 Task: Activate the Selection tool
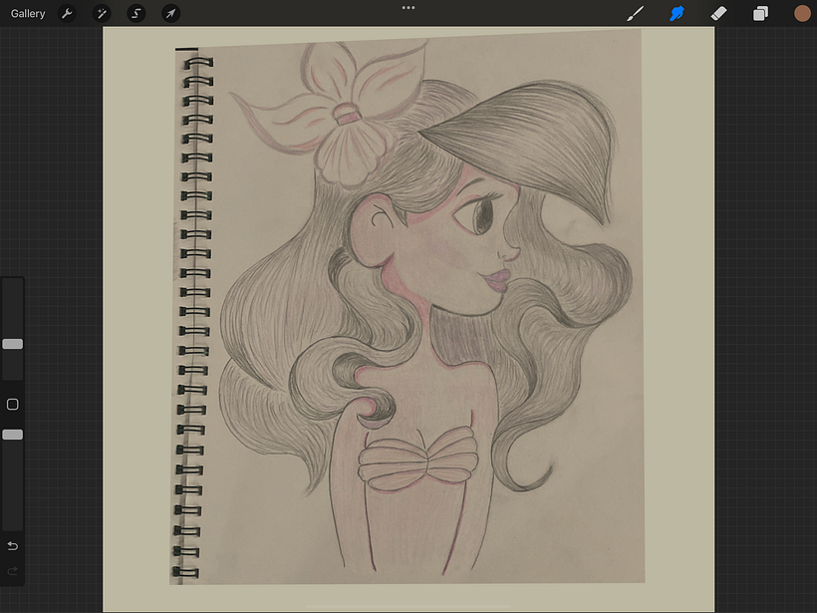136,14
